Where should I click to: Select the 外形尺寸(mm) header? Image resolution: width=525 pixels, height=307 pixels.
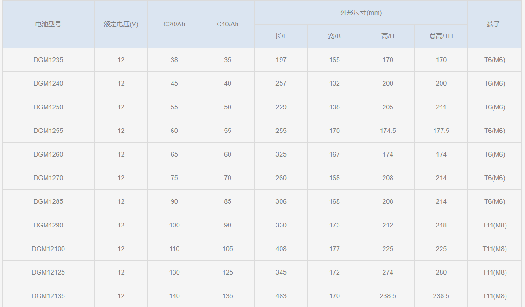click(x=361, y=13)
